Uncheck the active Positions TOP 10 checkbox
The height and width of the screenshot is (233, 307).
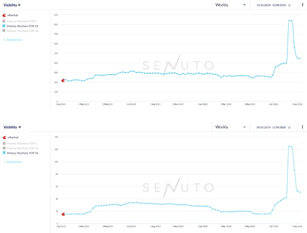(x=4, y=26)
